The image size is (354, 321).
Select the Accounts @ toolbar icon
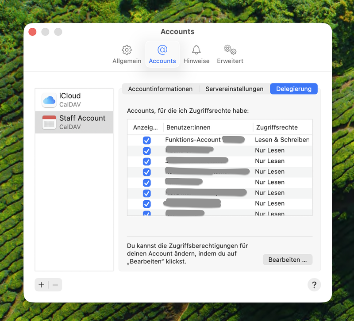tap(162, 50)
